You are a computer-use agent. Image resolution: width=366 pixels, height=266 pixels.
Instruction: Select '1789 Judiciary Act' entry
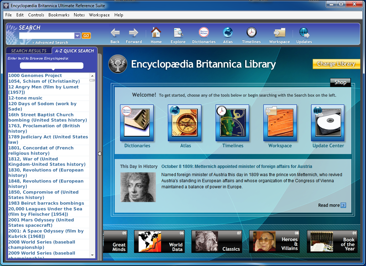click(x=48, y=139)
